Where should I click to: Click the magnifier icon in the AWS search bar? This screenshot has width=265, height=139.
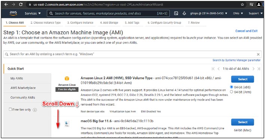pyautogui.click(x=51, y=13)
